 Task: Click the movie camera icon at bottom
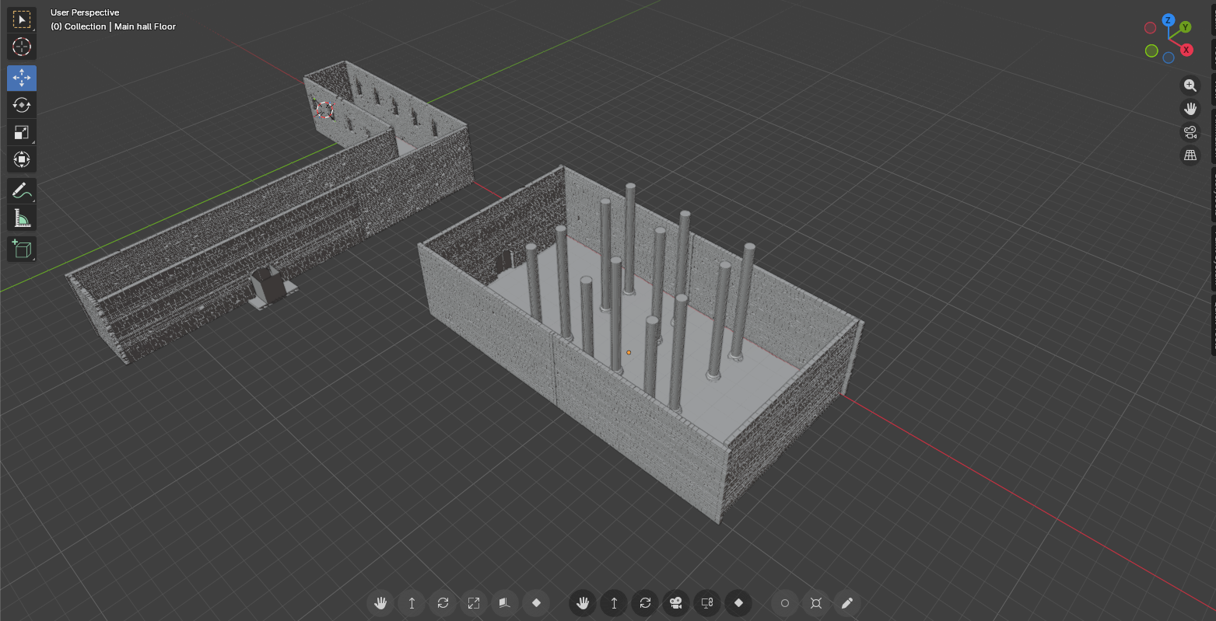click(676, 603)
